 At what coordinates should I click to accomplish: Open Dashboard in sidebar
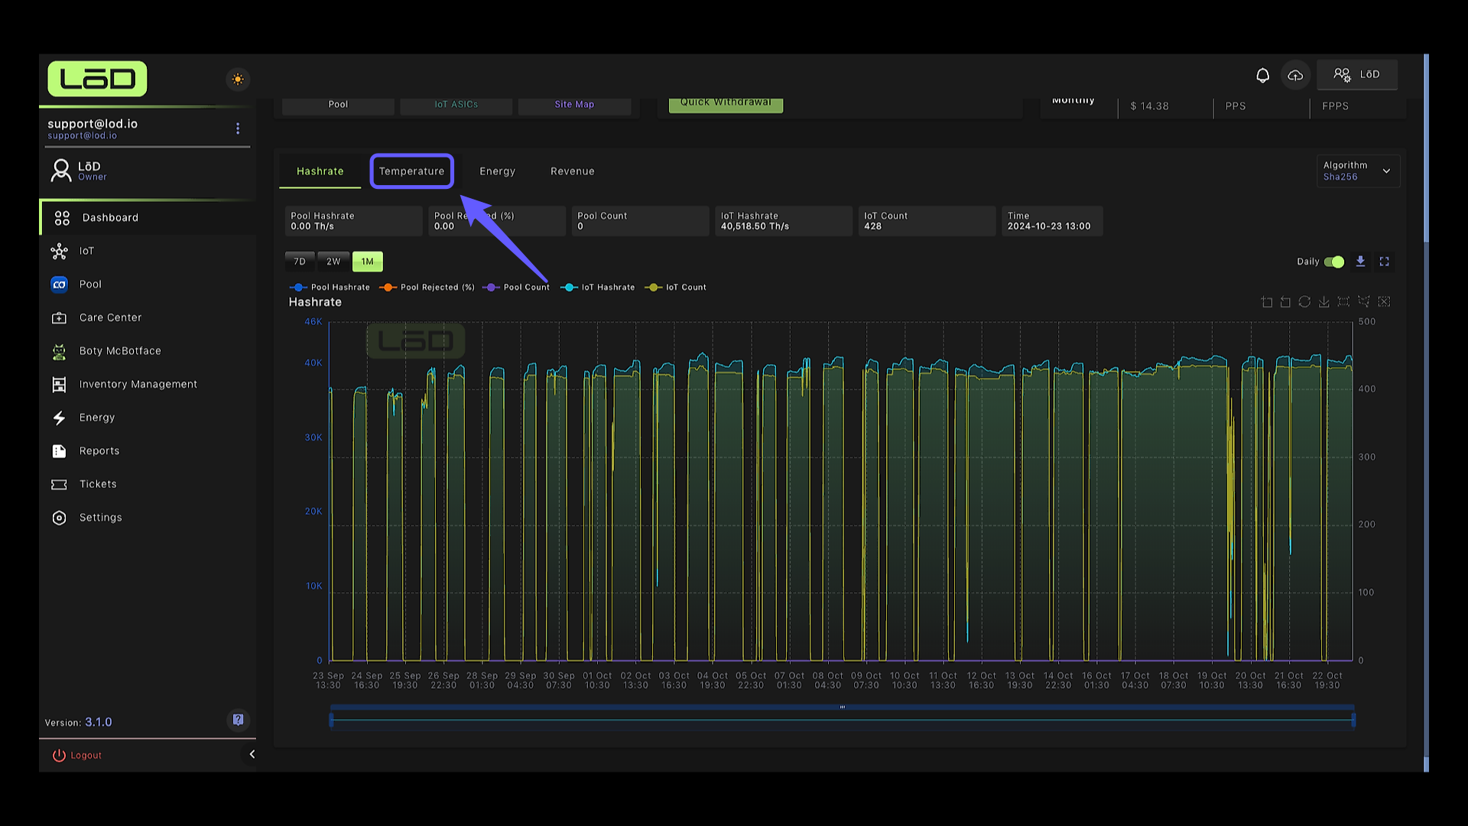click(148, 218)
